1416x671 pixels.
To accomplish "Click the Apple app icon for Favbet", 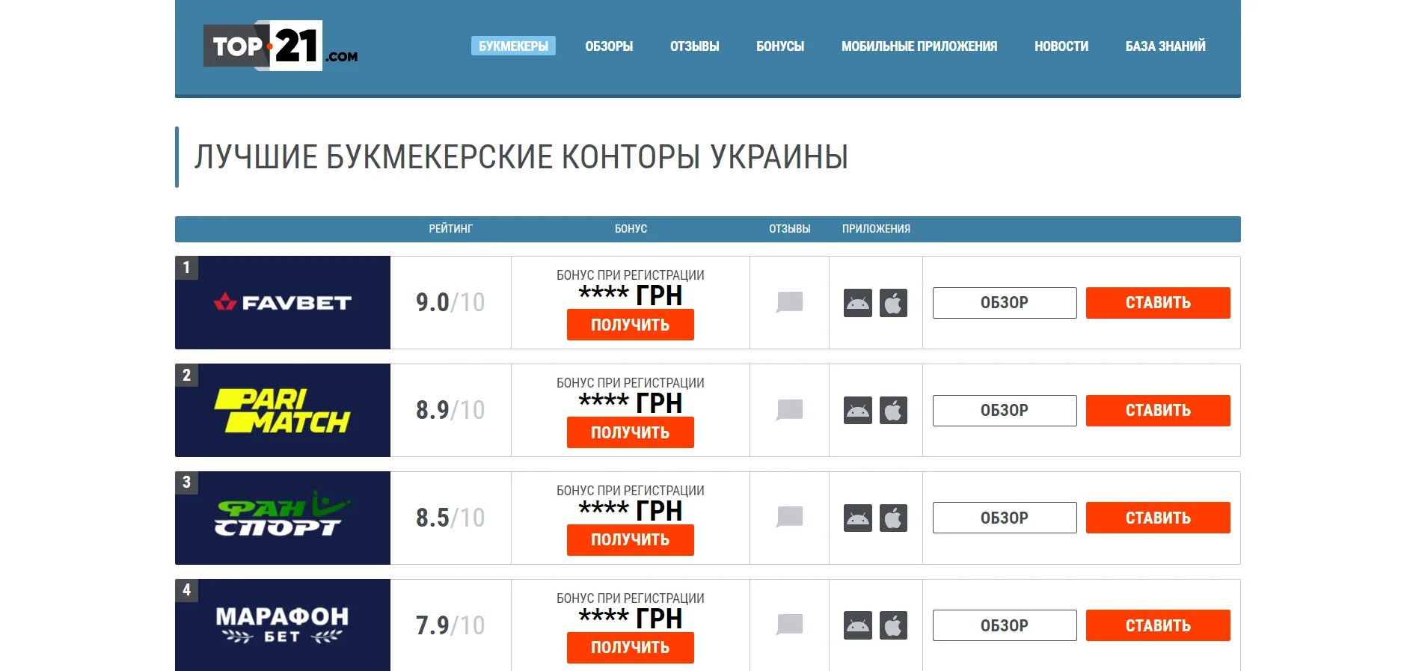I will 893,303.
